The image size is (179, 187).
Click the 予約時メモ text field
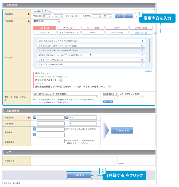tap(75, 161)
